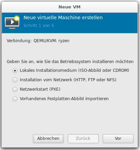
Task: Pick Vorhandenes Festplatten-Abbild importieren radio circle
Action: [15, 99]
